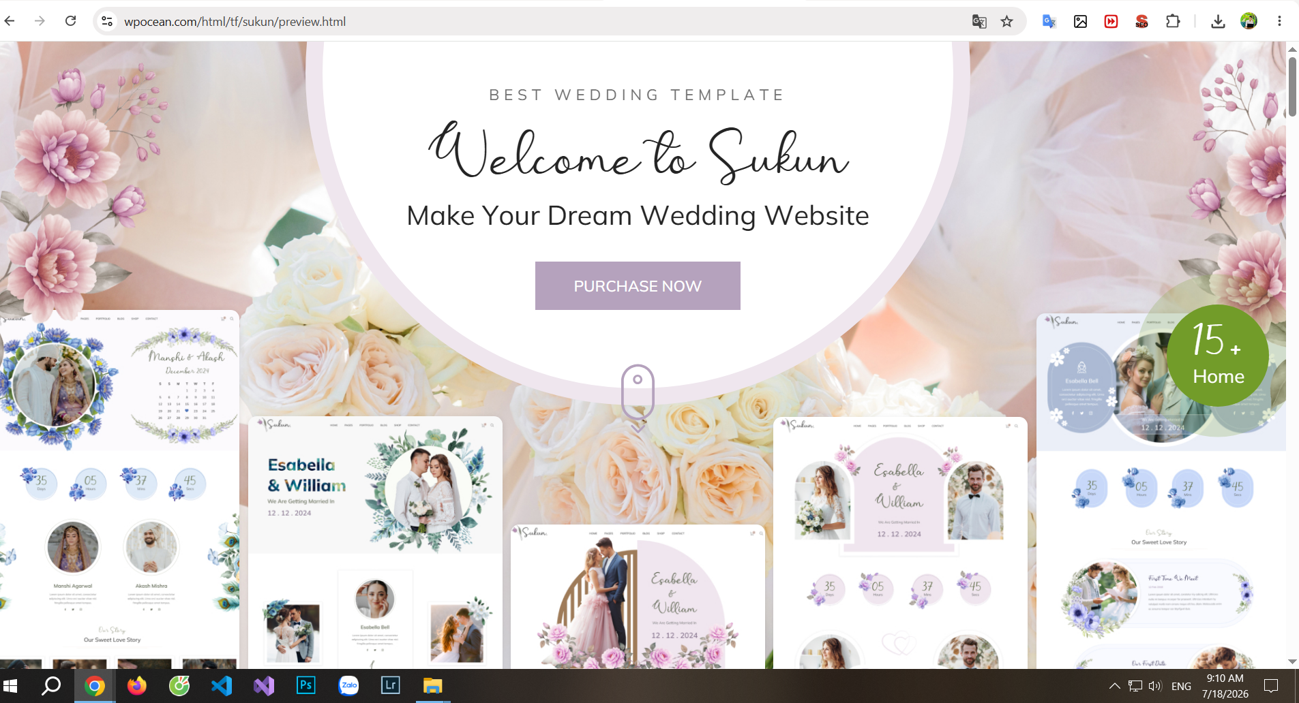This screenshot has width=1299, height=703.
Task: Click the image extension icon in the toolbar
Action: pyautogui.click(x=1080, y=21)
